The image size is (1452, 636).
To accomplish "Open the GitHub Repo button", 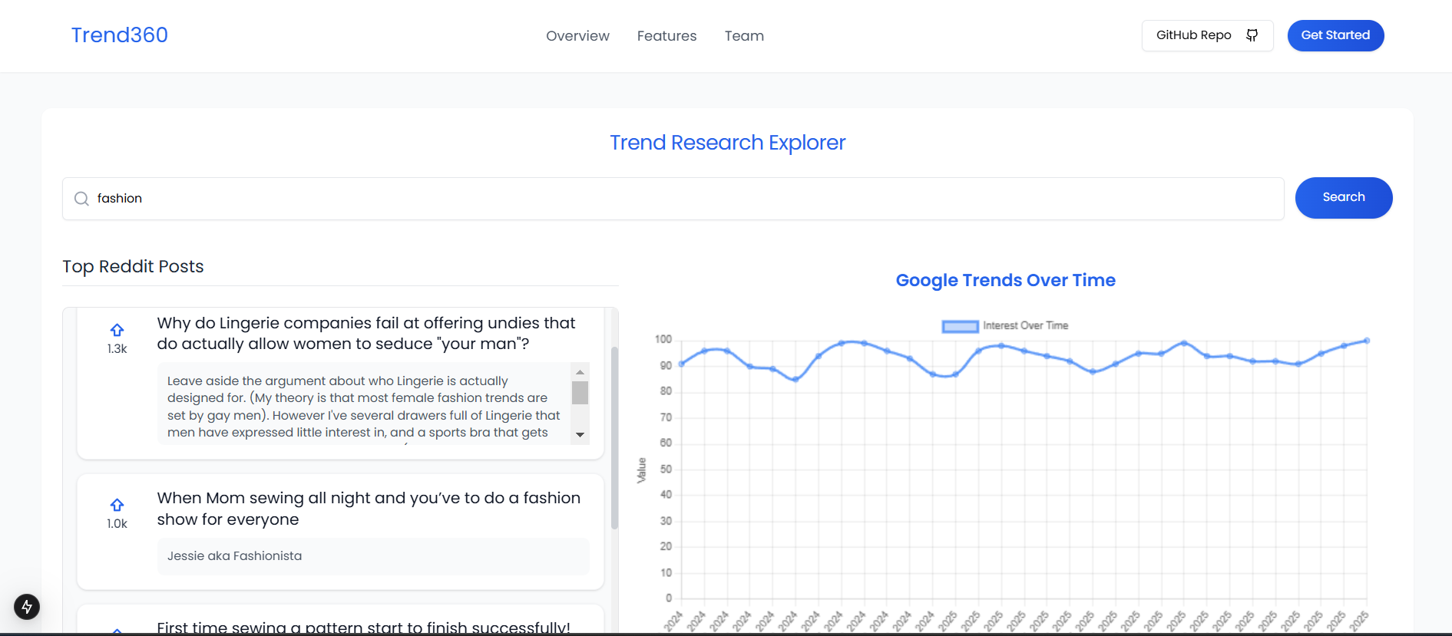I will pyautogui.click(x=1207, y=35).
